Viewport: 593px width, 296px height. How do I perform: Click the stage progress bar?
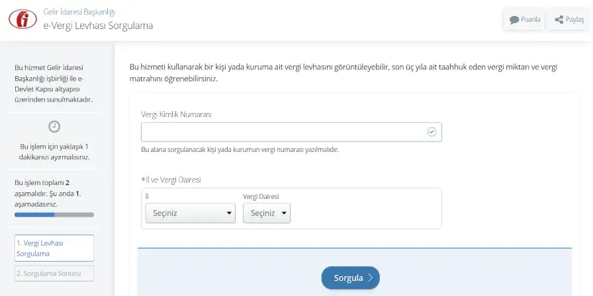click(54, 215)
